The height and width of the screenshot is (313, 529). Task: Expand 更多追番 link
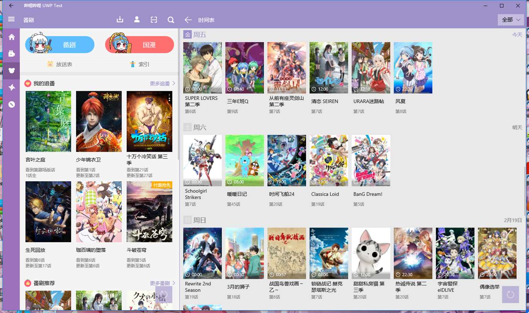(x=163, y=83)
